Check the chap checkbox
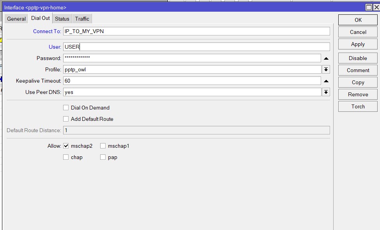This screenshot has height=230, width=380. 66,157
